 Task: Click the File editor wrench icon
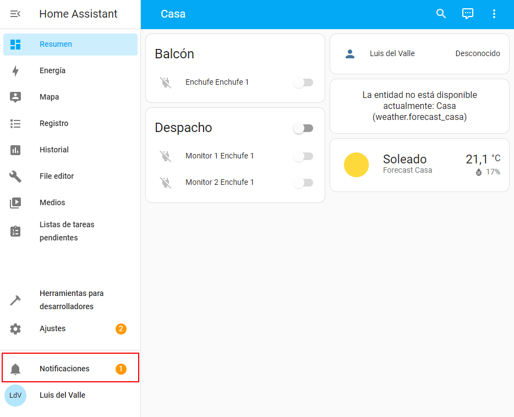(15, 176)
